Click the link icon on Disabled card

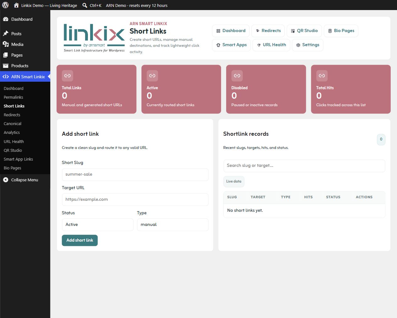[x=237, y=76]
